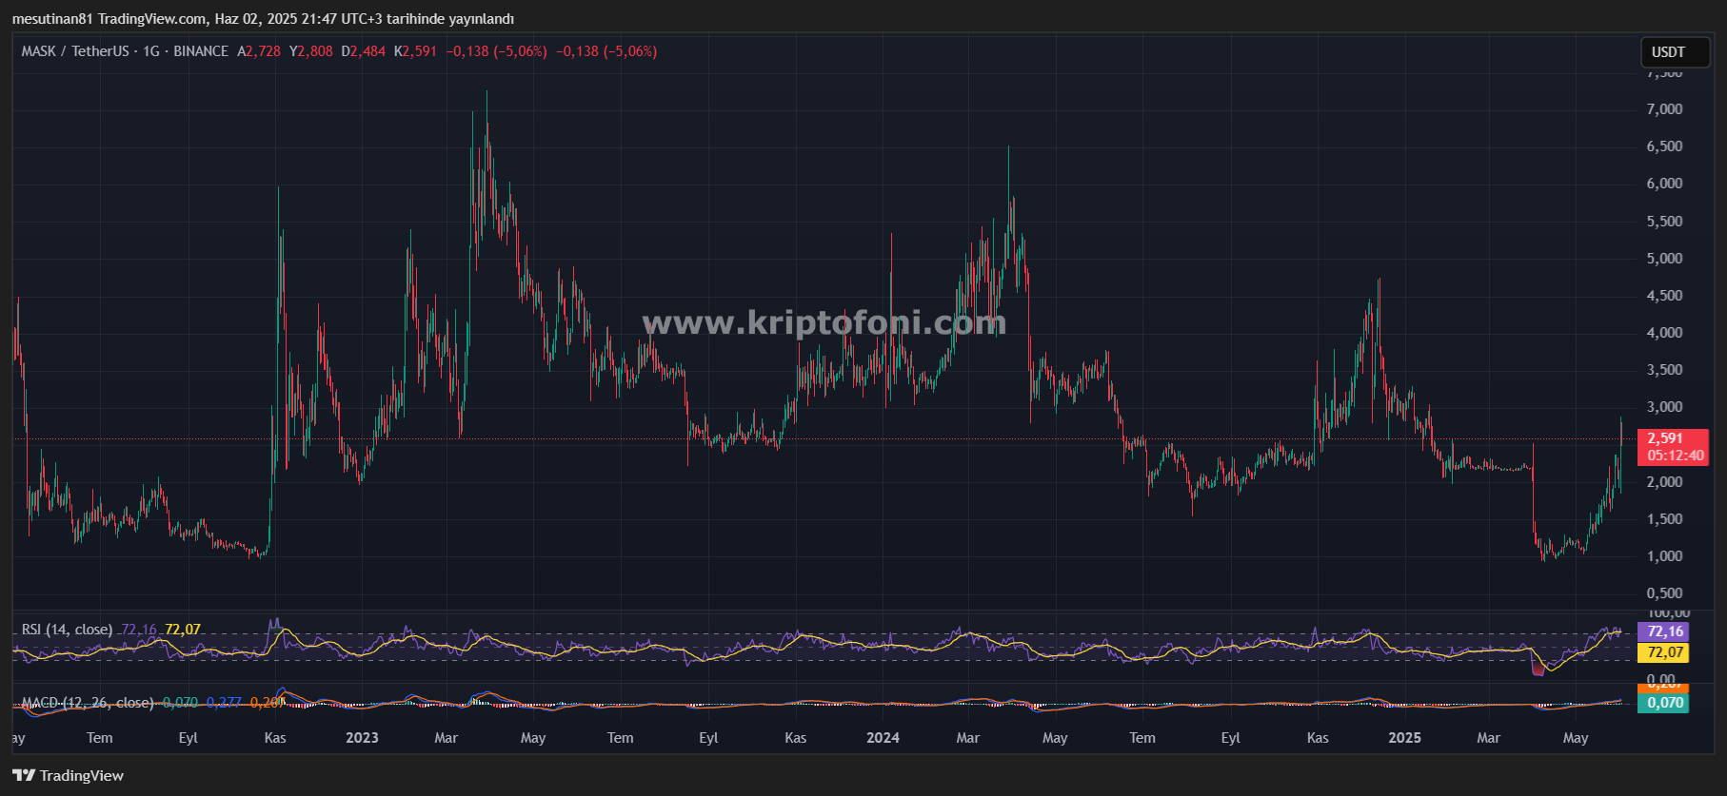1727x796 pixels.
Task: Click the close value K2,591 in header
Action: click(x=415, y=51)
